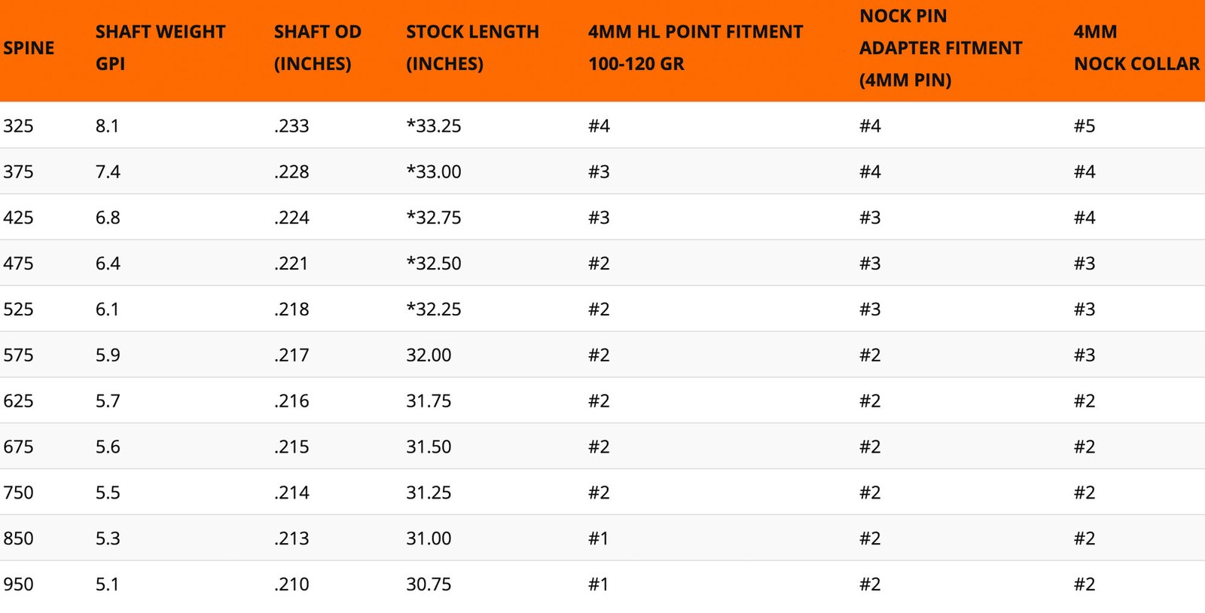Click the .216 shaft OD cell
Screen dimensions: 1205x613
[291, 401]
